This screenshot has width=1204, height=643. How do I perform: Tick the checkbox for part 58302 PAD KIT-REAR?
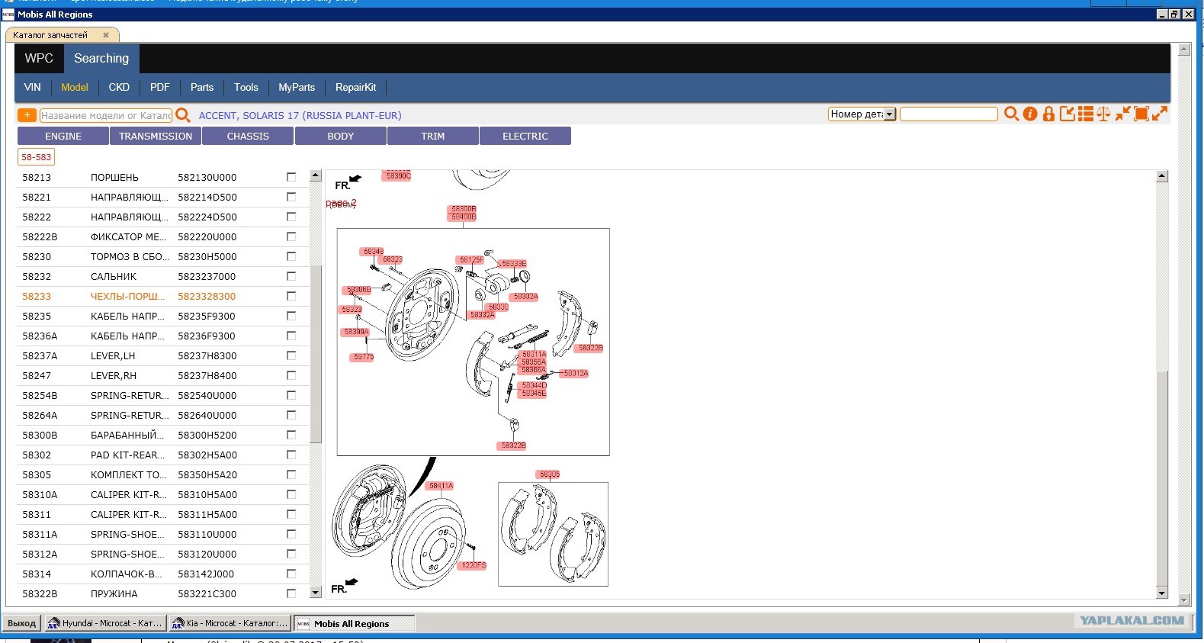(291, 455)
